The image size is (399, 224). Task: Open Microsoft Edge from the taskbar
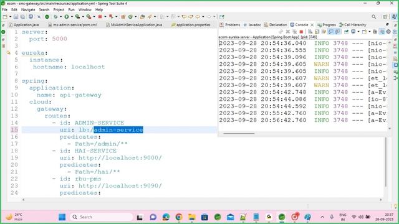point(166,217)
